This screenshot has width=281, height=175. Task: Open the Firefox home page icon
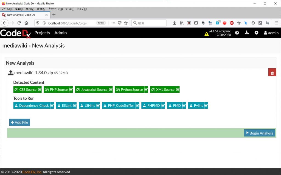click(x=26, y=23)
